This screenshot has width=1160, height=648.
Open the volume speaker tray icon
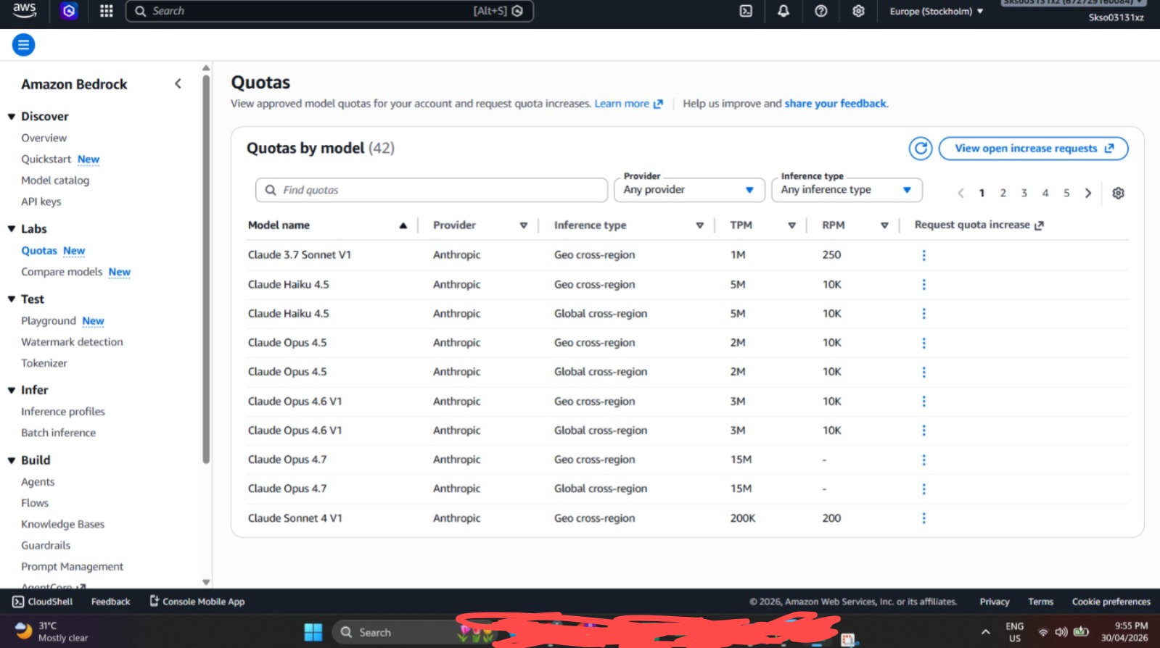click(1061, 631)
